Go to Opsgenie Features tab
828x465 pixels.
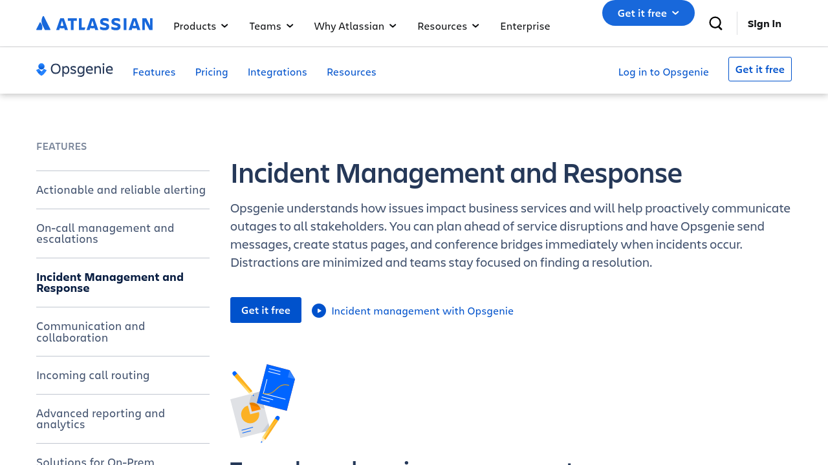click(x=154, y=72)
